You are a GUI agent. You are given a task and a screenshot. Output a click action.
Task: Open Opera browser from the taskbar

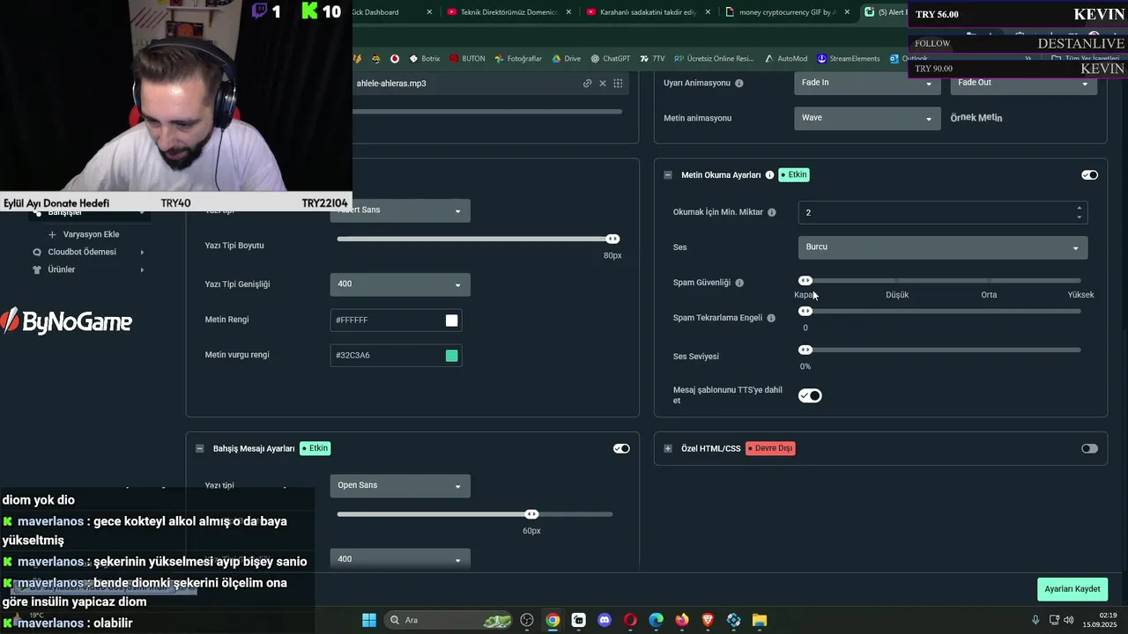point(630,620)
